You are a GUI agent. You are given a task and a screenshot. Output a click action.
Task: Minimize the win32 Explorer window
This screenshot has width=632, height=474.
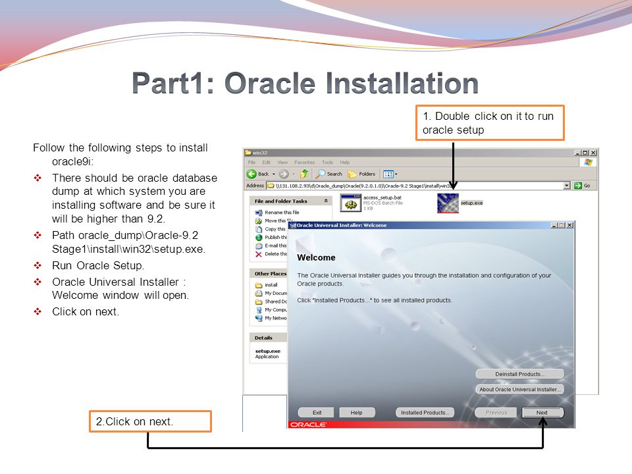(577, 153)
